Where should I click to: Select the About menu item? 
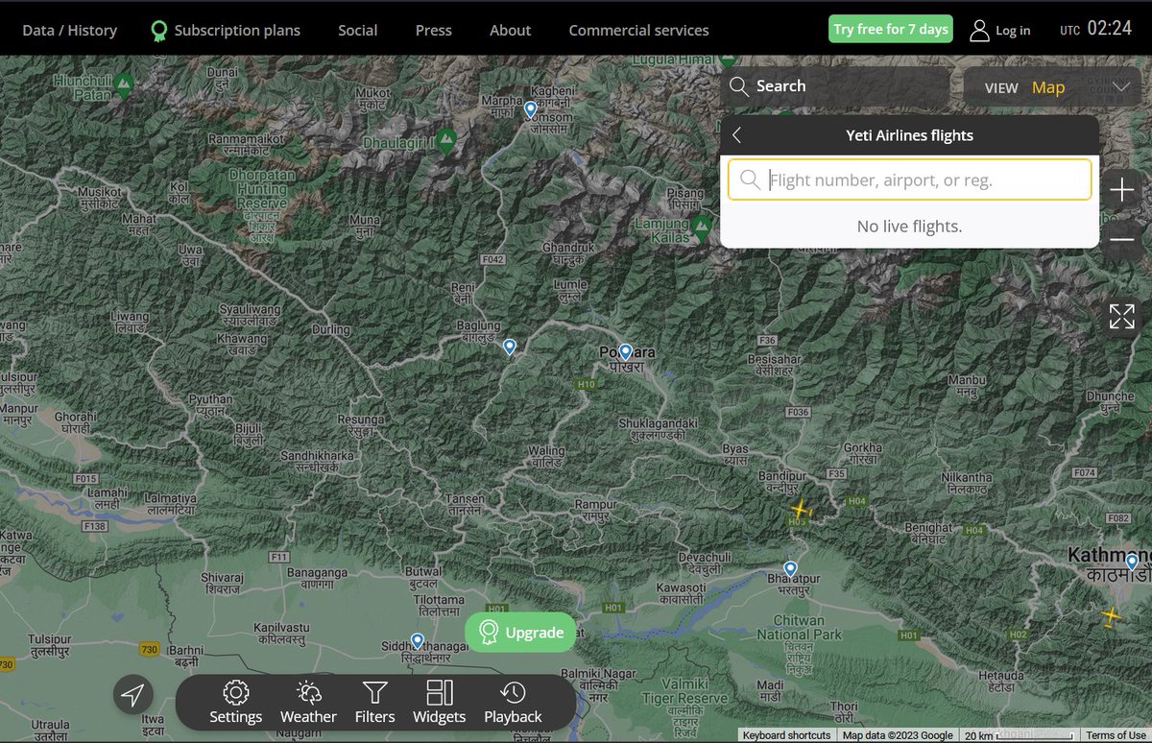510,30
